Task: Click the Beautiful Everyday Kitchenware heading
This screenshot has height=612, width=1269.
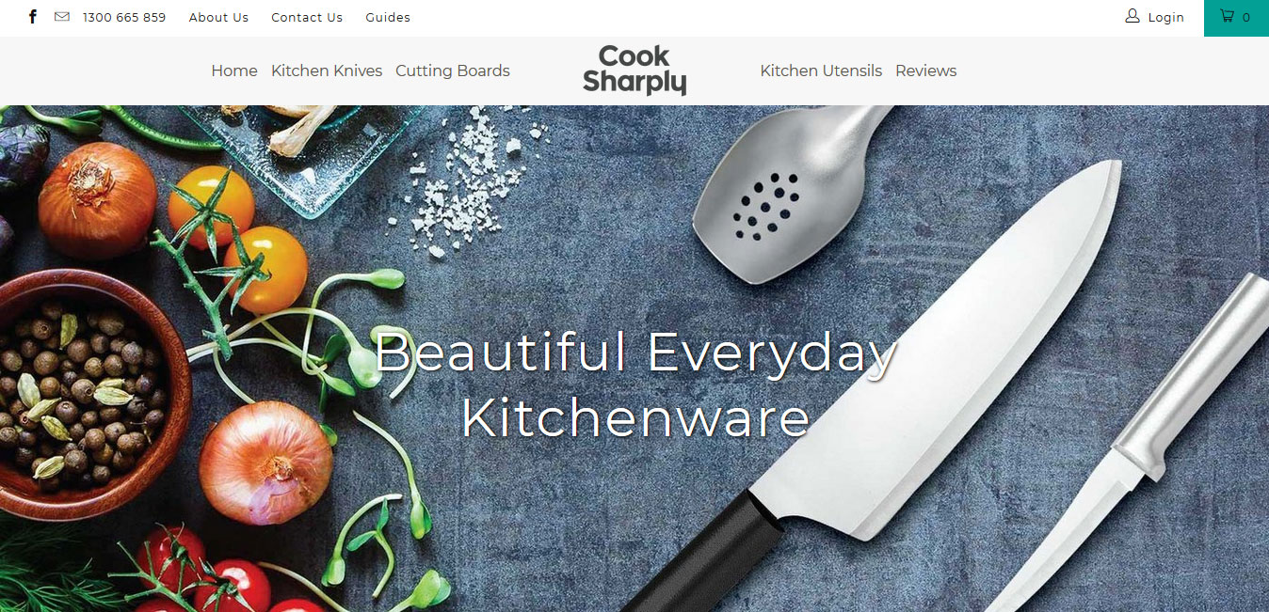Action: click(x=635, y=385)
